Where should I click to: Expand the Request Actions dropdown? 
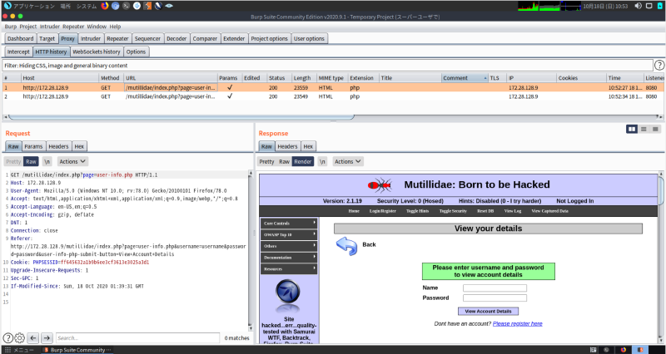pyautogui.click(x=72, y=161)
